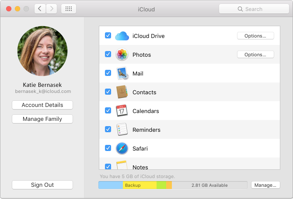Disable Mail syncing checkbox
This screenshot has height=199, width=293.
[x=108, y=73]
